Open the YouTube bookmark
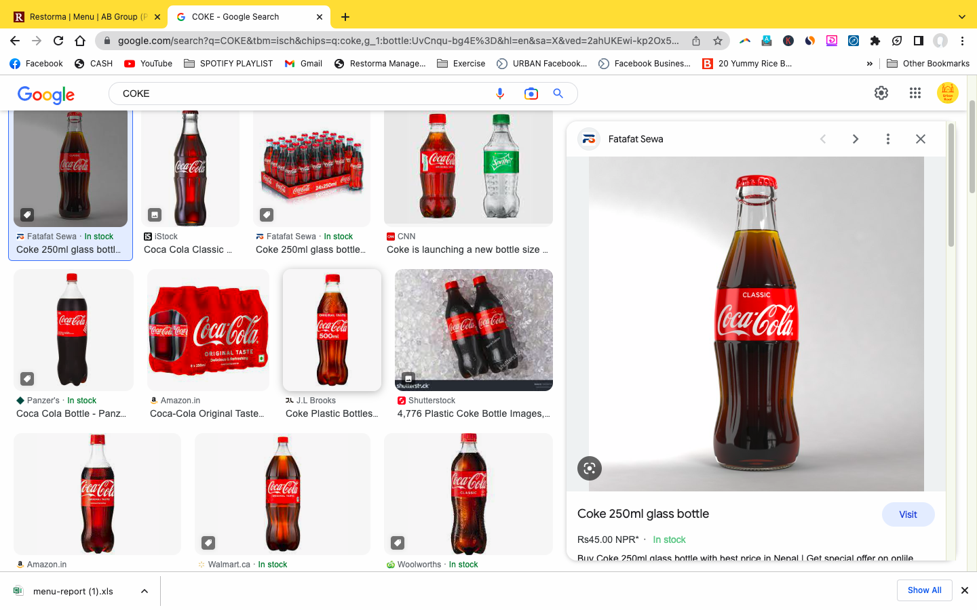The width and height of the screenshot is (977, 610). coord(149,64)
